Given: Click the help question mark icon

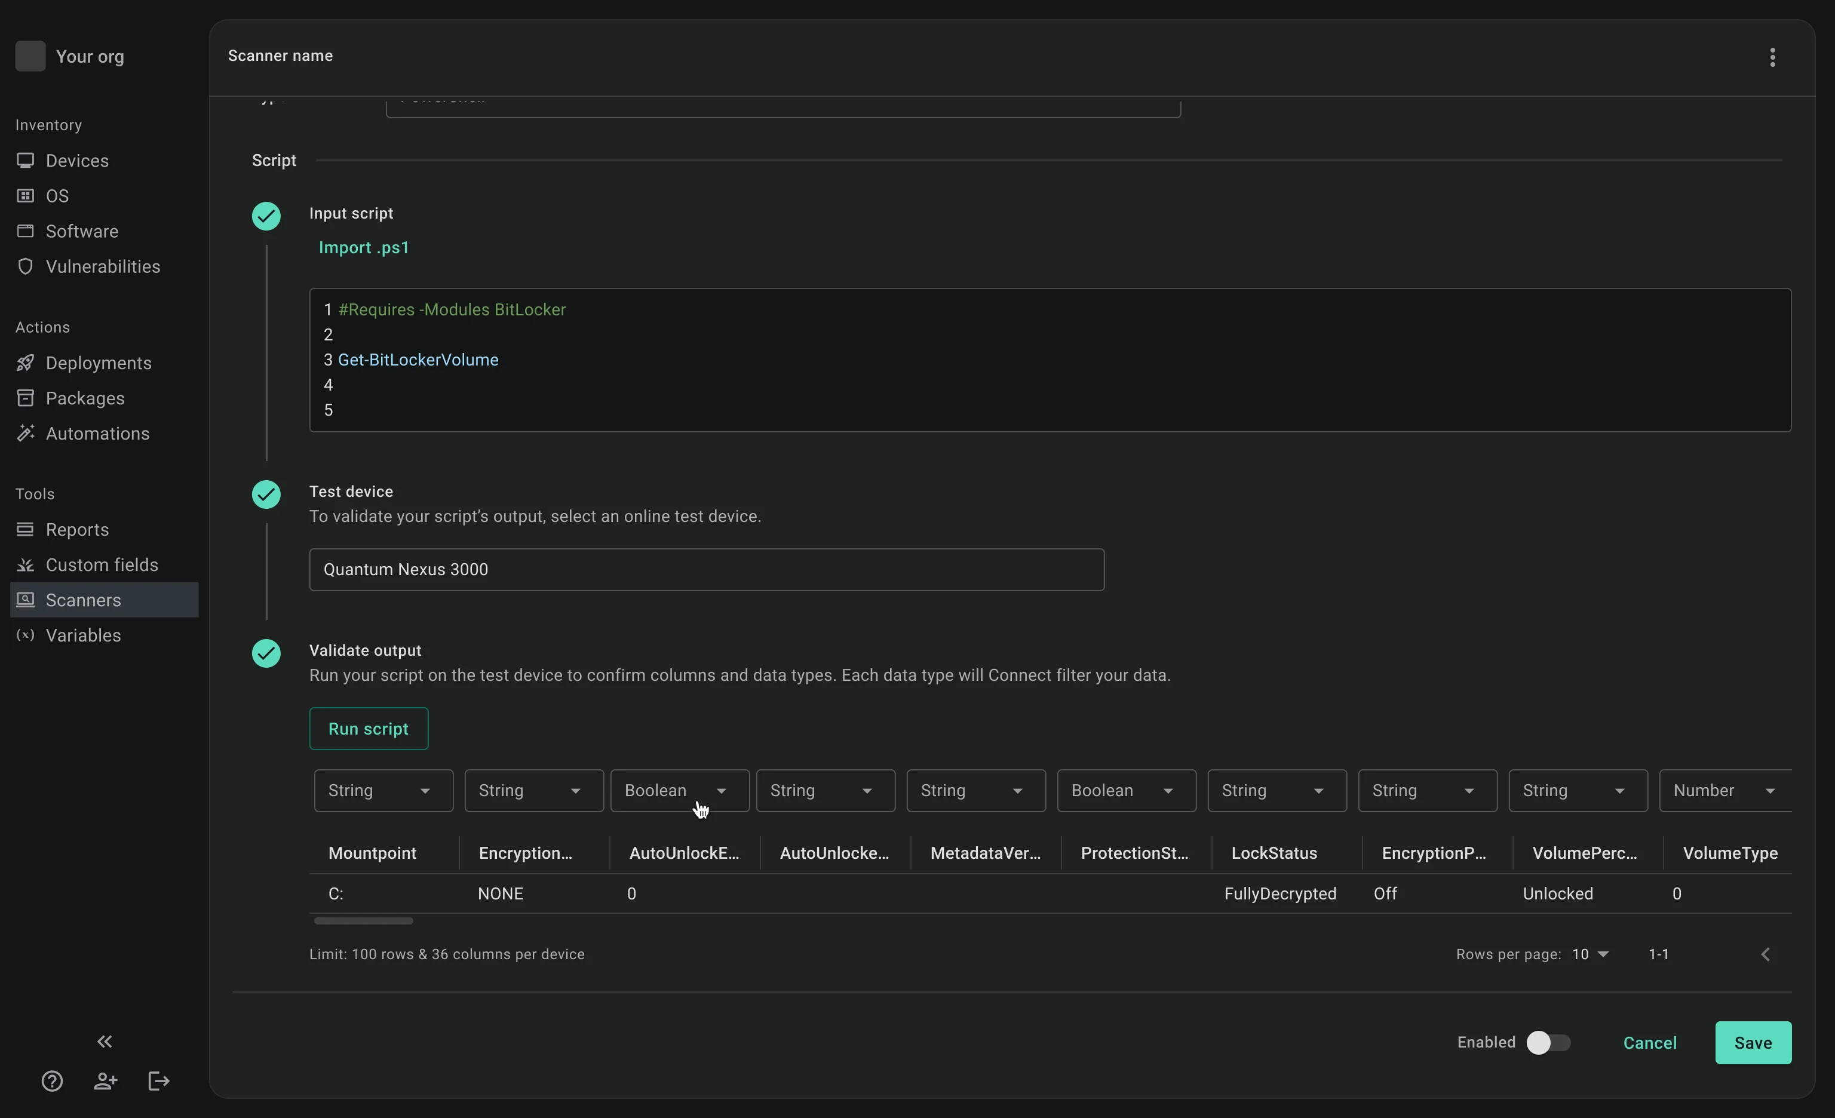Looking at the screenshot, I should [52, 1081].
